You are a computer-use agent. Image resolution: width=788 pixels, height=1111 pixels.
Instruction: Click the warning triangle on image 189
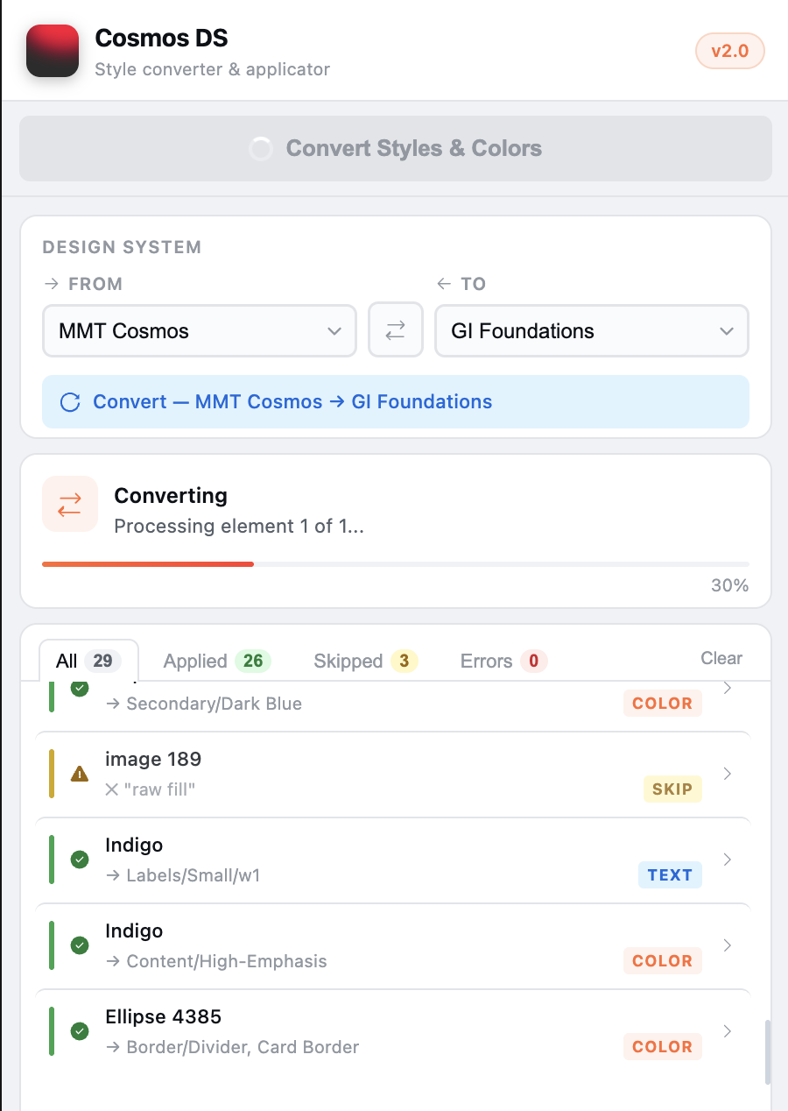(x=80, y=774)
